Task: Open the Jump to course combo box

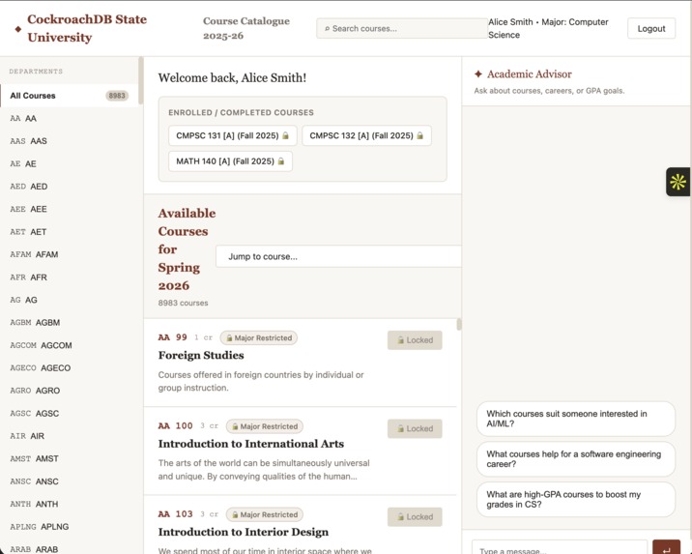Action: coord(338,256)
